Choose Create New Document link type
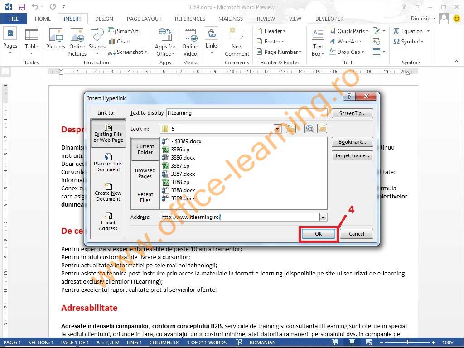 click(x=108, y=192)
